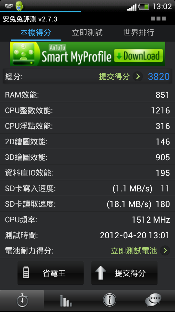Expand the 立即測試電池 arrow chevron
This screenshot has width=175, height=312.
pyautogui.click(x=165, y=251)
